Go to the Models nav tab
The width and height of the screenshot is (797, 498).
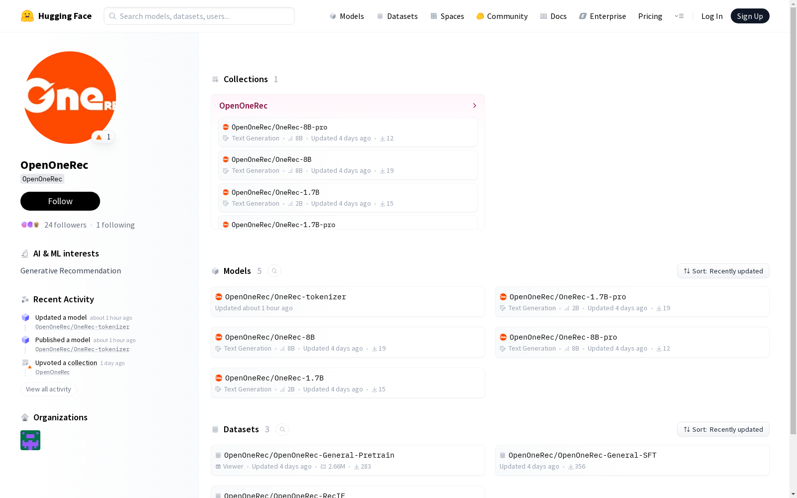click(x=347, y=16)
